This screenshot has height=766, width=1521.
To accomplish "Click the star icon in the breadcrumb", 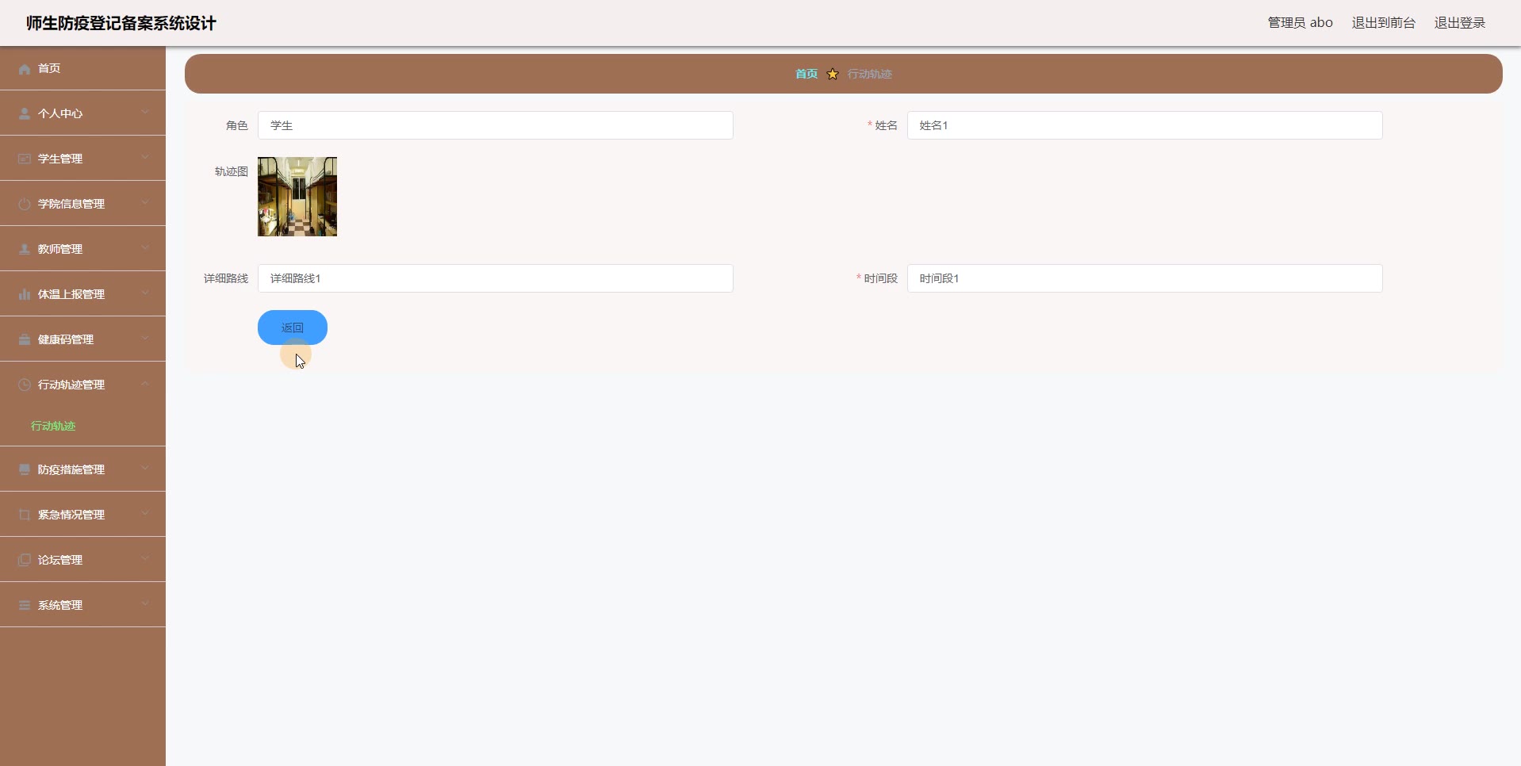I will [x=833, y=74].
